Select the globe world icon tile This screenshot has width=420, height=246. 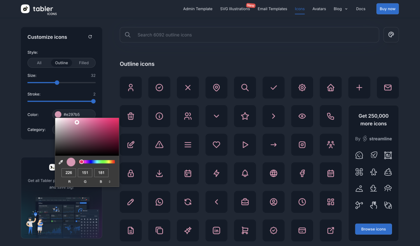tap(273, 173)
